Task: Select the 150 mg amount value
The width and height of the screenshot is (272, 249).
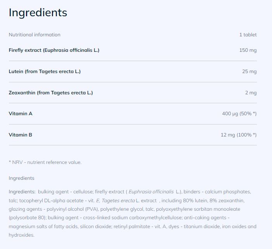Action: (x=248, y=50)
